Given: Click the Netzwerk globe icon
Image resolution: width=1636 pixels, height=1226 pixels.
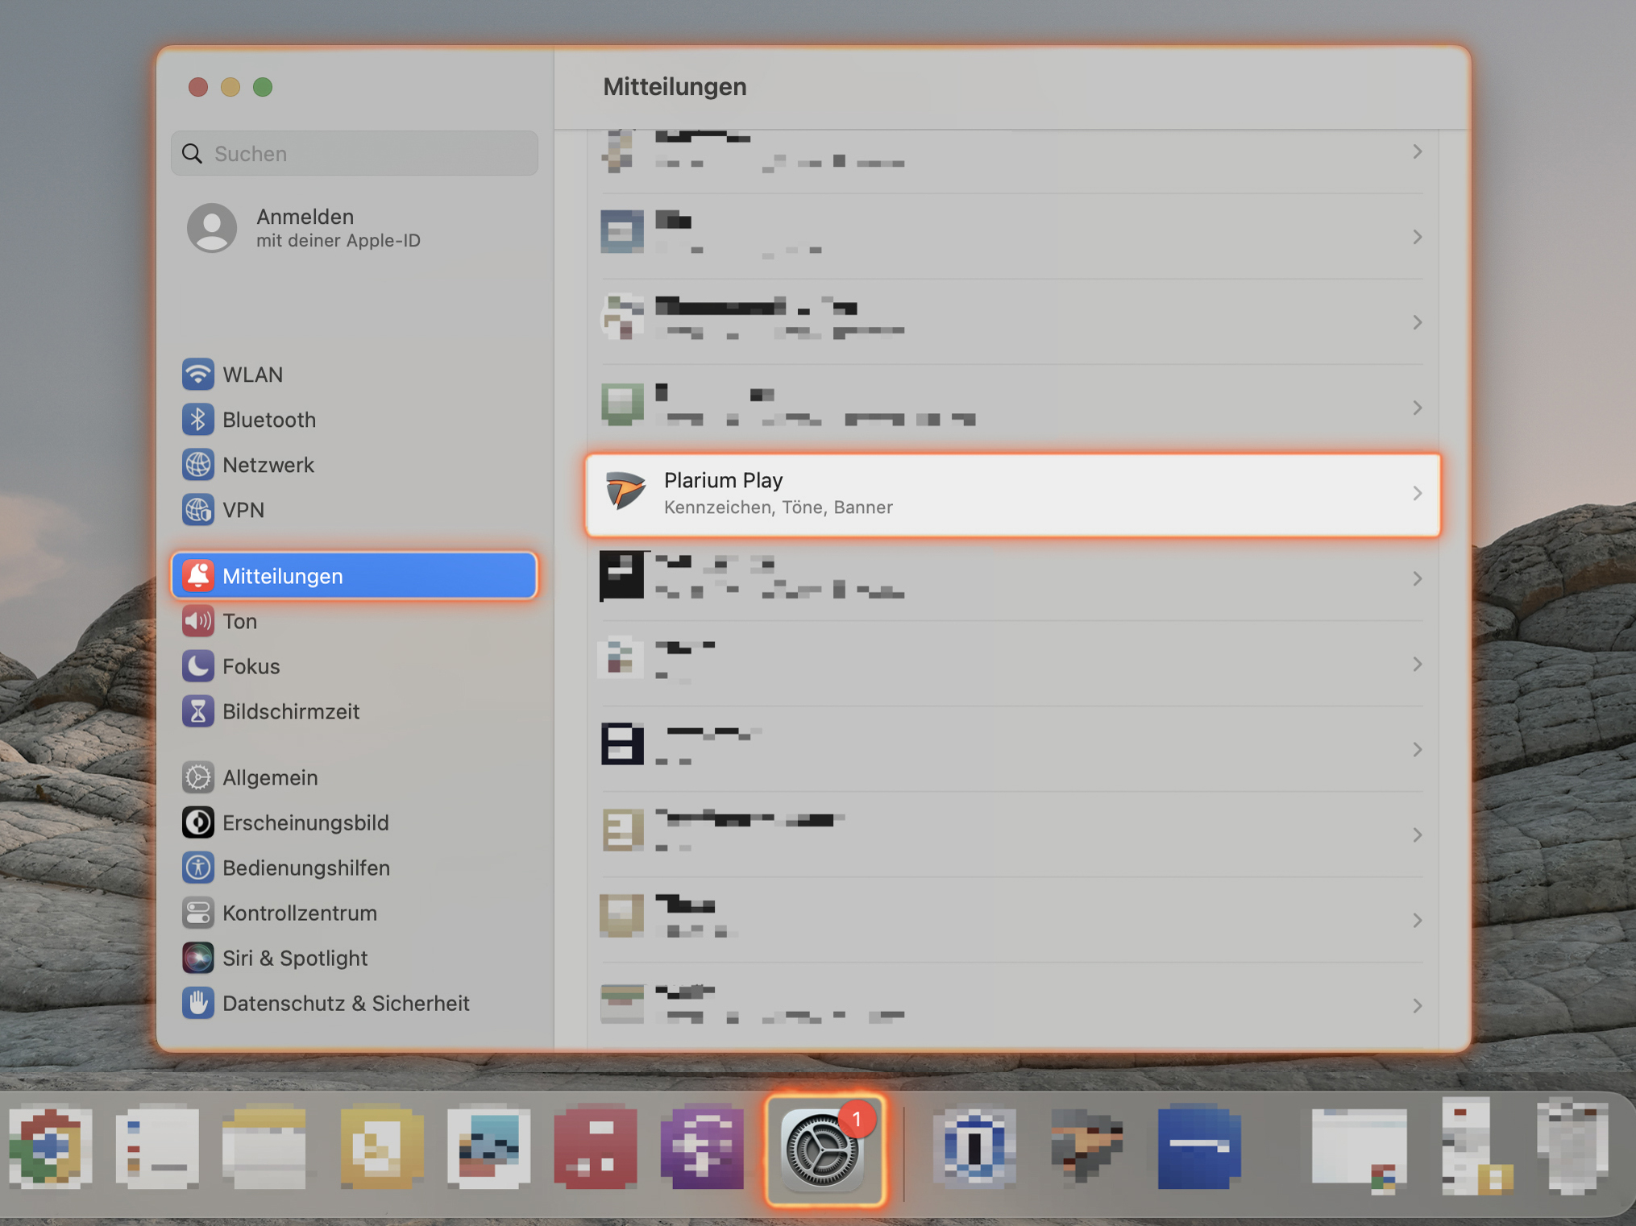Looking at the screenshot, I should click(x=197, y=465).
